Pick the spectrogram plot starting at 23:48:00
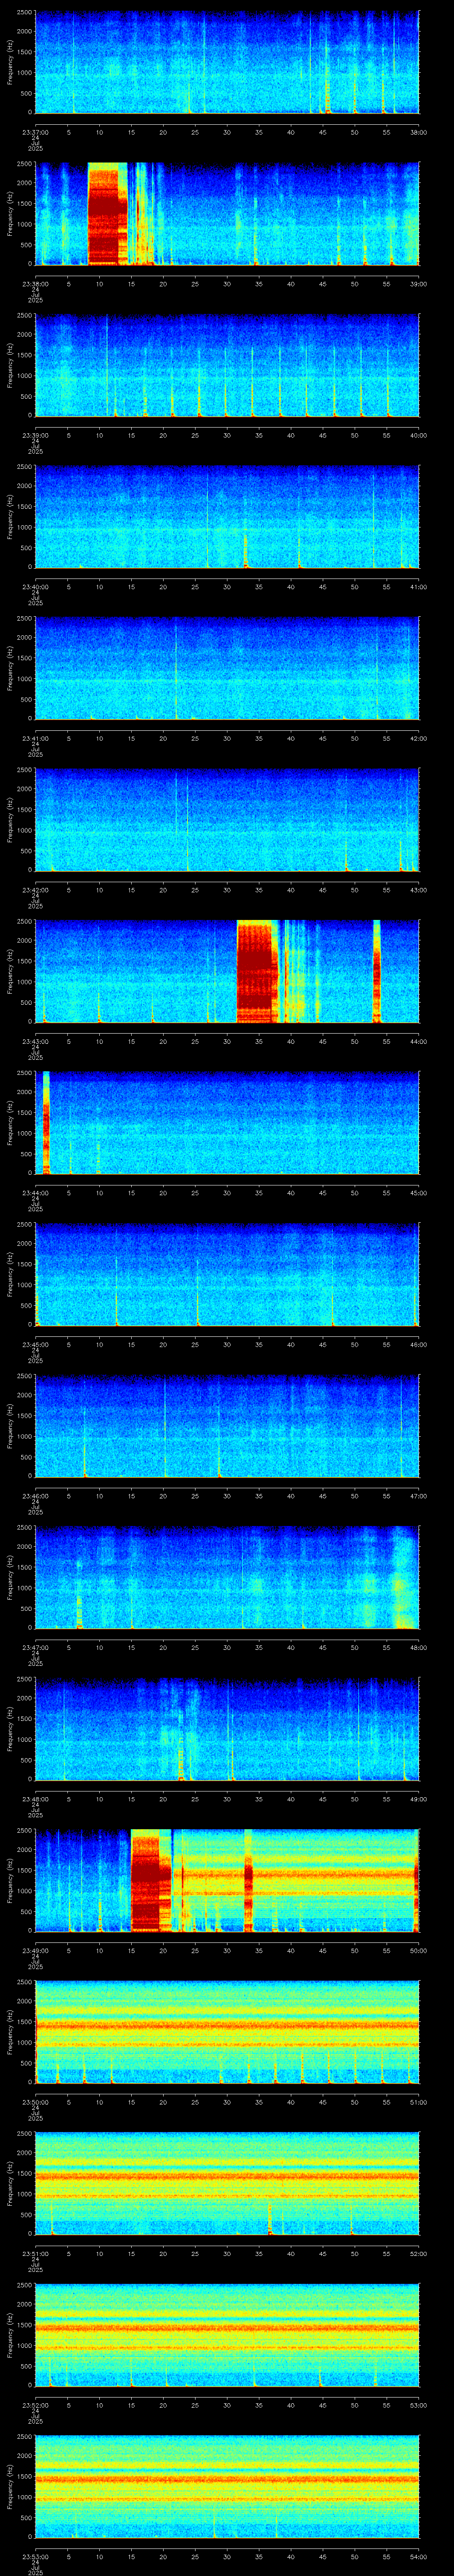This screenshot has height=2576, width=454. (227, 1729)
